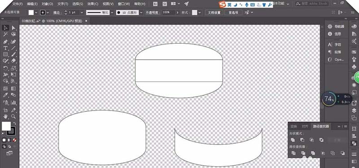The width and height of the screenshot is (359, 168).
Task: Select the Eyedropper tool
Action: (x=5, y=95)
